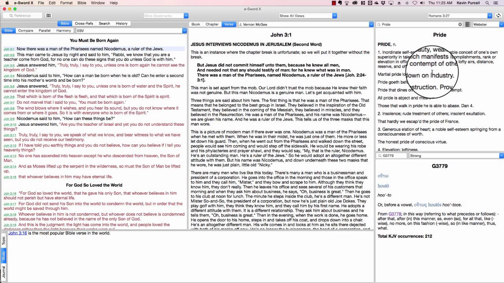Screen dimensions: 504x283
Task: Open Spotlight search in the menu bar
Action: (x=487, y=3)
